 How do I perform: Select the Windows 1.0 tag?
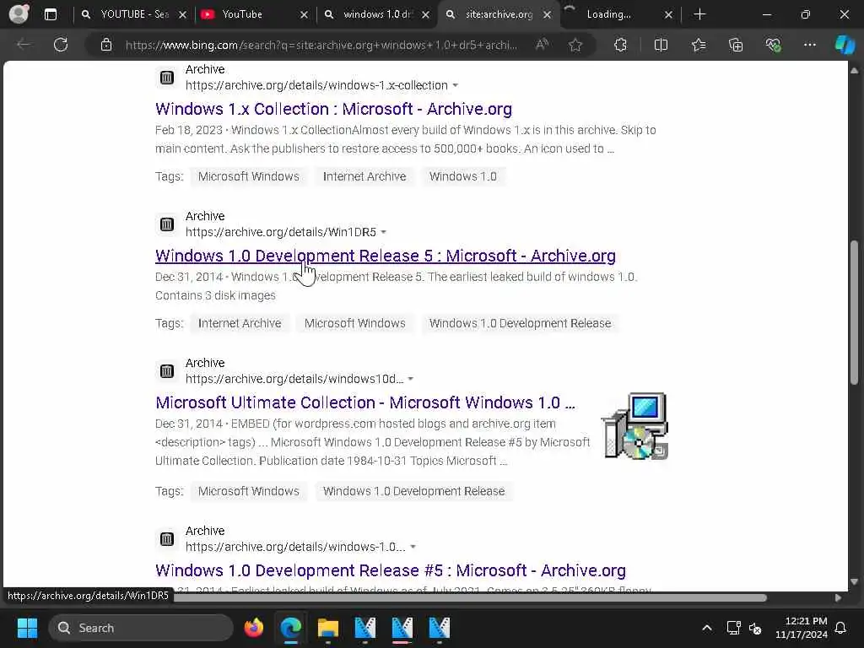(463, 176)
